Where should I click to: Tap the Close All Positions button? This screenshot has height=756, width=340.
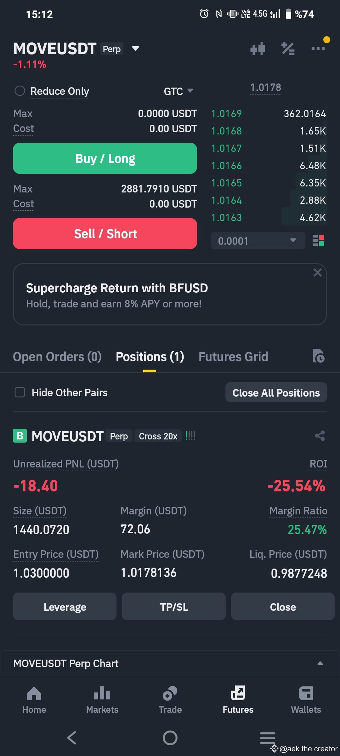pos(276,392)
